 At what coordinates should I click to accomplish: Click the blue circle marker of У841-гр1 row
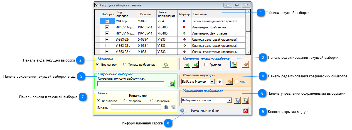coord(184,21)
